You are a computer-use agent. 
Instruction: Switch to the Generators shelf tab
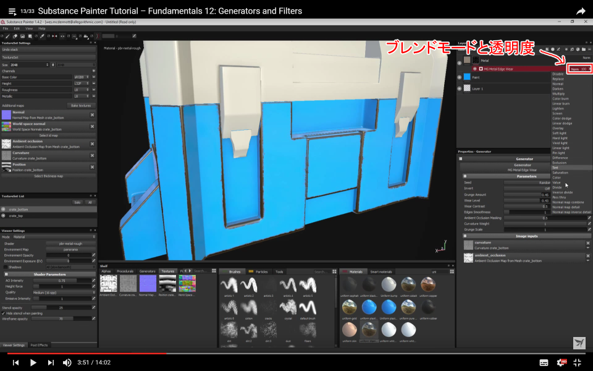pos(147,271)
